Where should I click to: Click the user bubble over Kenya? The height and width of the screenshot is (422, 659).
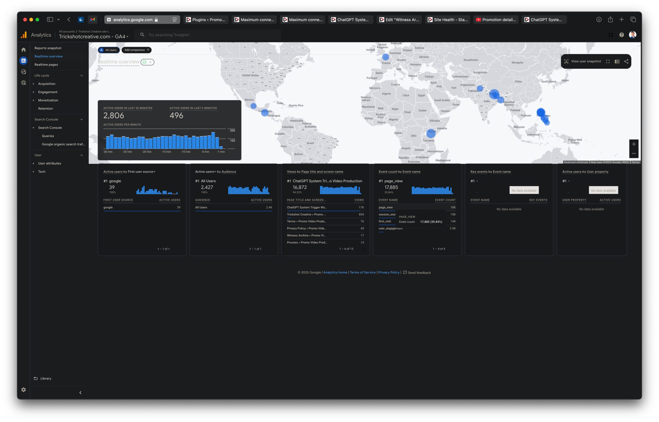point(431,133)
